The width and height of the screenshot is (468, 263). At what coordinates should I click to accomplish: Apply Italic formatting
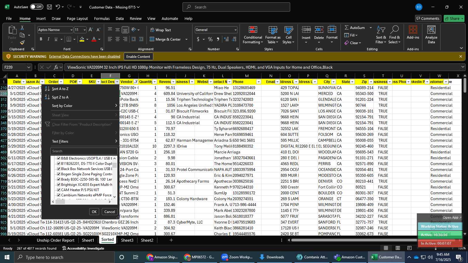[x=48, y=39]
